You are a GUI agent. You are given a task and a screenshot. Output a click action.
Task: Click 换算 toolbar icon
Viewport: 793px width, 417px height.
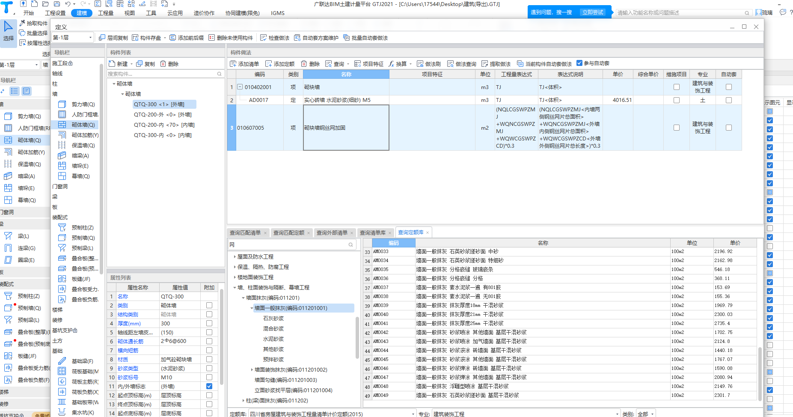[392, 64]
